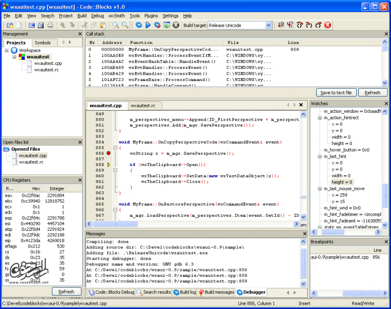The width and height of the screenshot is (391, 309).
Task: Select the 'height = 0' watch under m_last_hint
Action: [342, 182]
